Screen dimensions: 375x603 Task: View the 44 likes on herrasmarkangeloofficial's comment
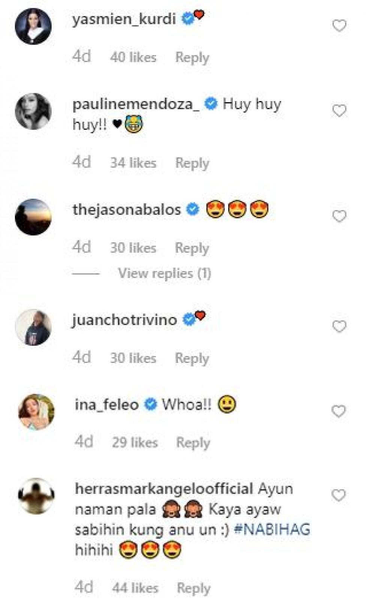pyautogui.click(x=135, y=588)
